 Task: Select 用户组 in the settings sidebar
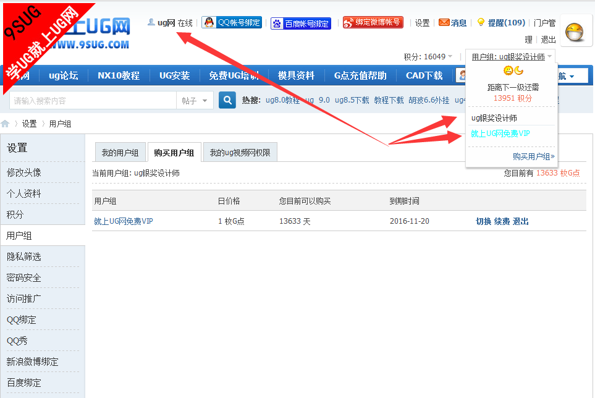coord(19,235)
